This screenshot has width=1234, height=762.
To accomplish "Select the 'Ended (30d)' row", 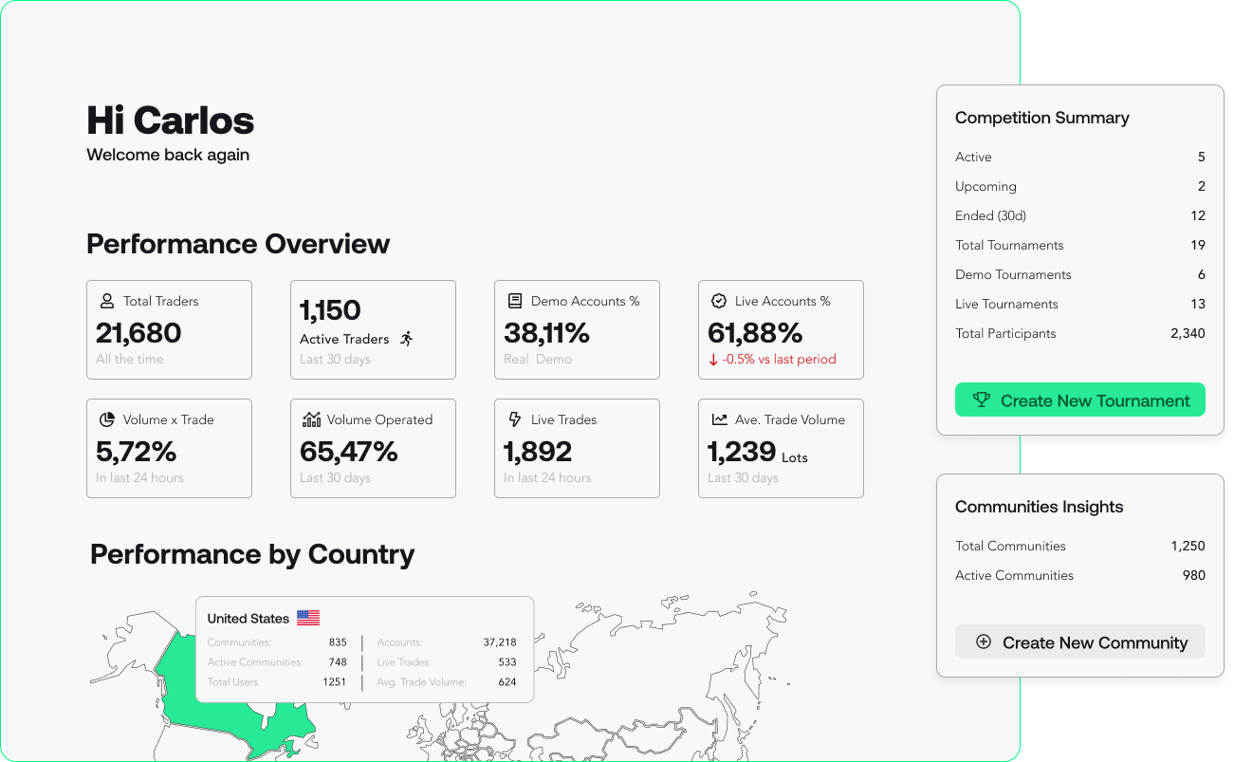I will [x=1080, y=216].
